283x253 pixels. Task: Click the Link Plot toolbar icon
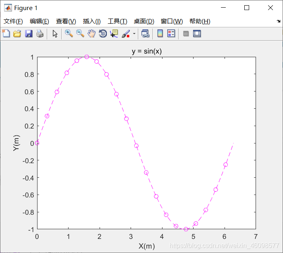(x=145, y=34)
